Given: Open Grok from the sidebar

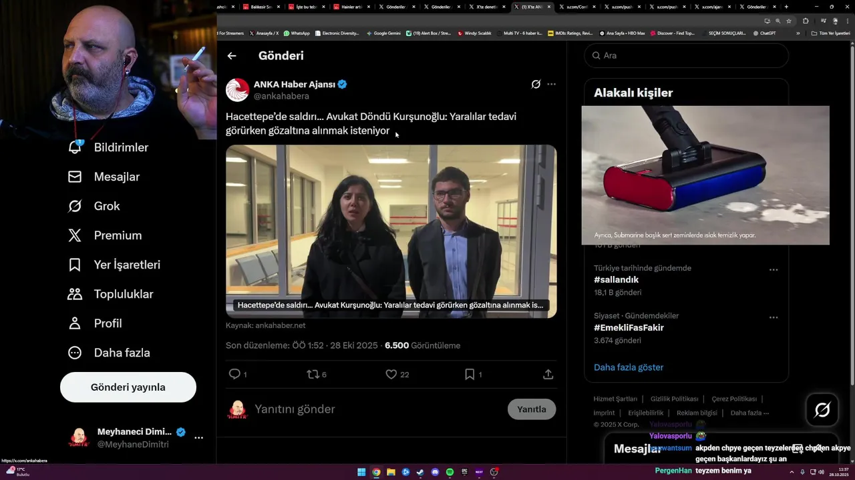Looking at the screenshot, I should pyautogui.click(x=94, y=206).
